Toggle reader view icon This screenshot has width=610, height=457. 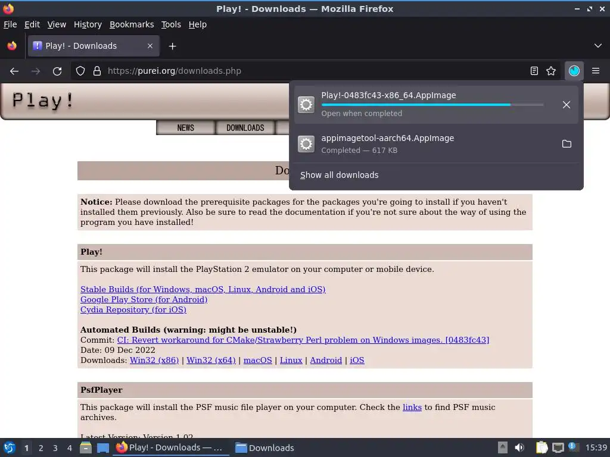pos(534,71)
